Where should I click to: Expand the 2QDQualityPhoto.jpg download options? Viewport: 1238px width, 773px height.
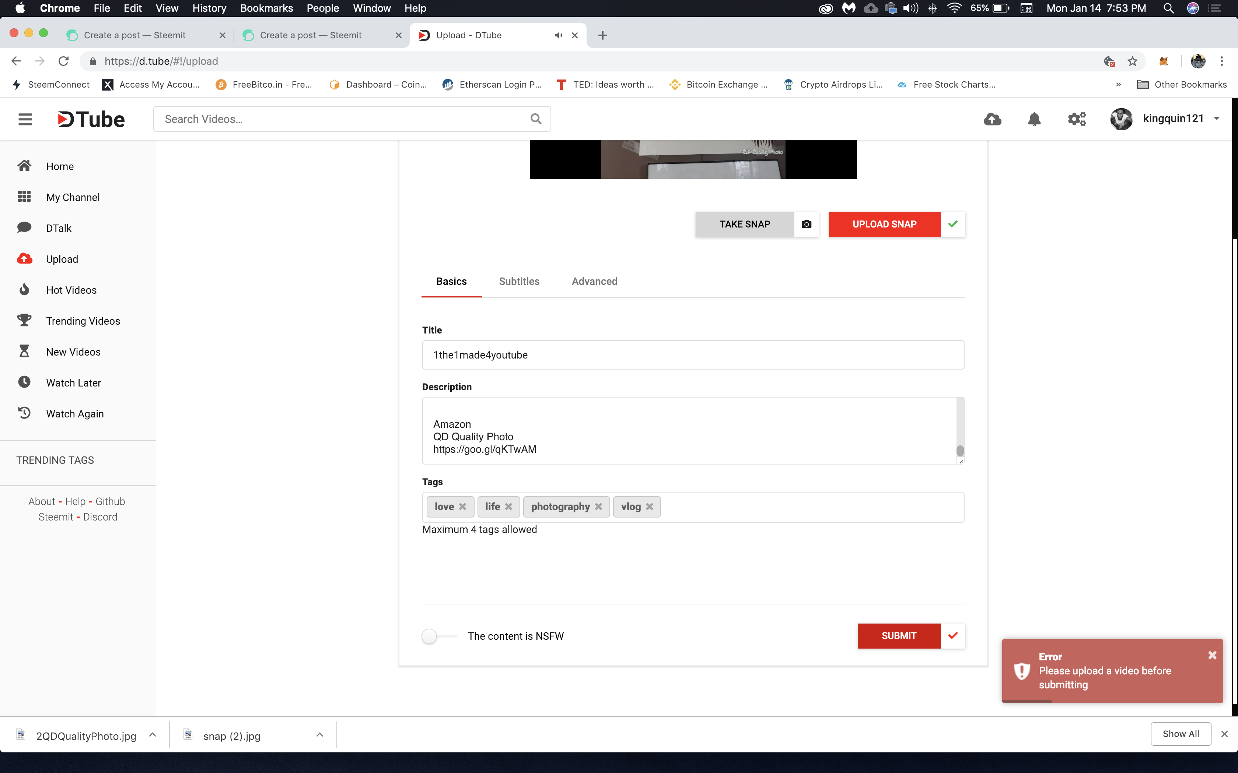click(153, 735)
